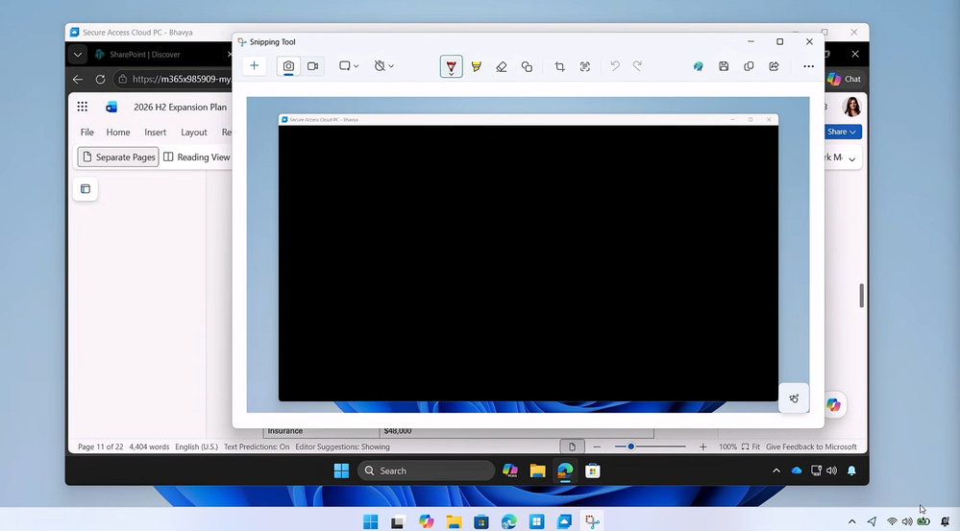Toggle the Word navigation pane icon
960x531 pixels.
click(86, 189)
